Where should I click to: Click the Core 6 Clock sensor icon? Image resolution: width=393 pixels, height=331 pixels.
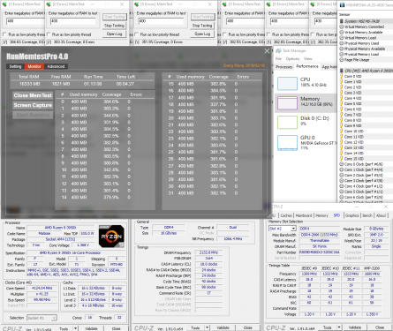click(342, 197)
